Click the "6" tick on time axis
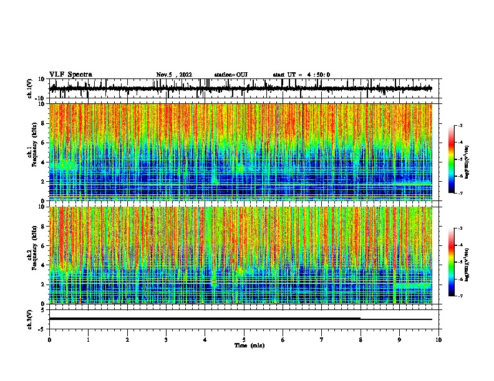Viewport: 494px width, 381px height. point(283,340)
